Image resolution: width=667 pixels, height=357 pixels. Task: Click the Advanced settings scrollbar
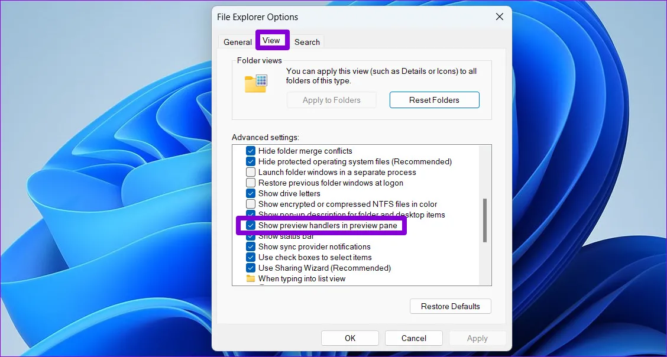click(x=485, y=219)
